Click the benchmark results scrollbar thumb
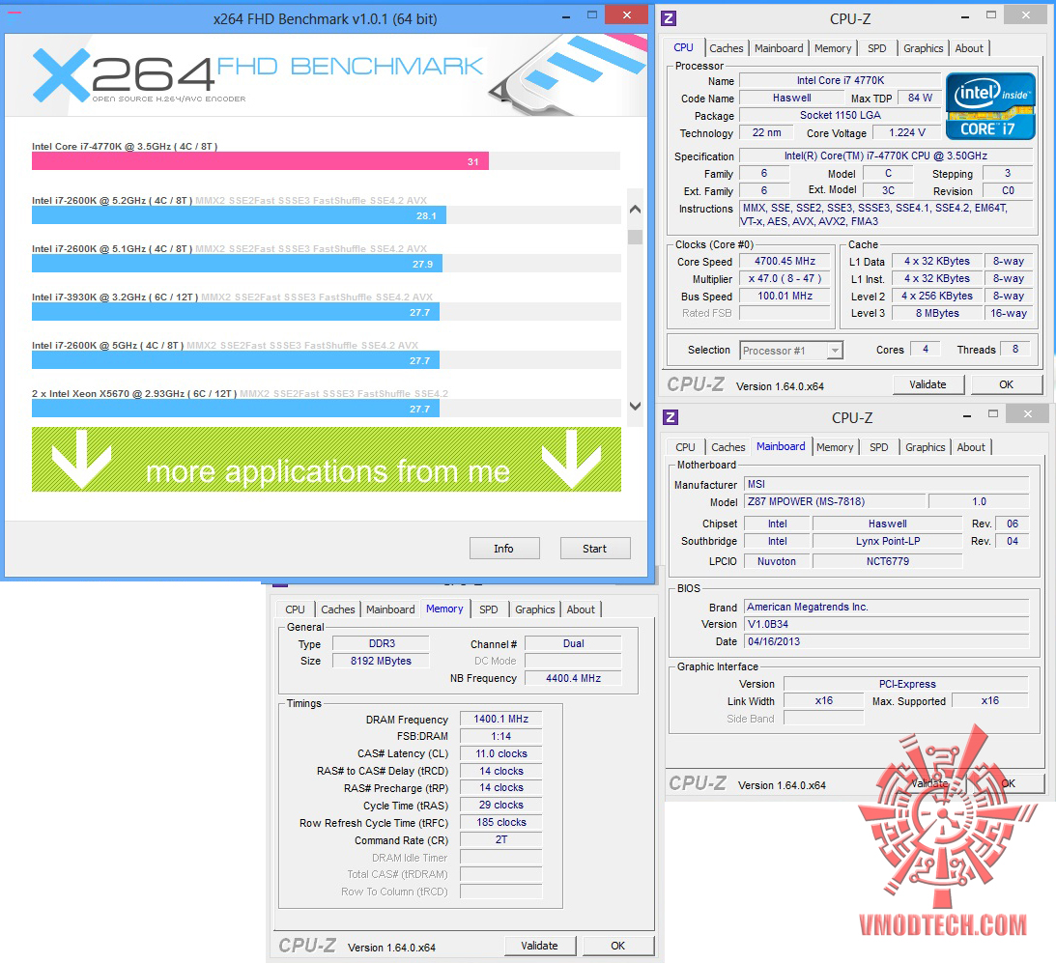Screen dimensions: 1056x963 coord(635,237)
